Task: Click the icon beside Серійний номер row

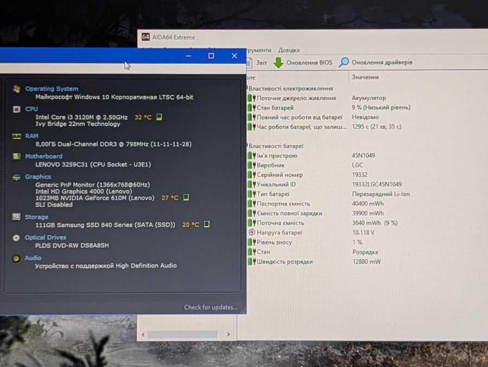Action: (252, 175)
